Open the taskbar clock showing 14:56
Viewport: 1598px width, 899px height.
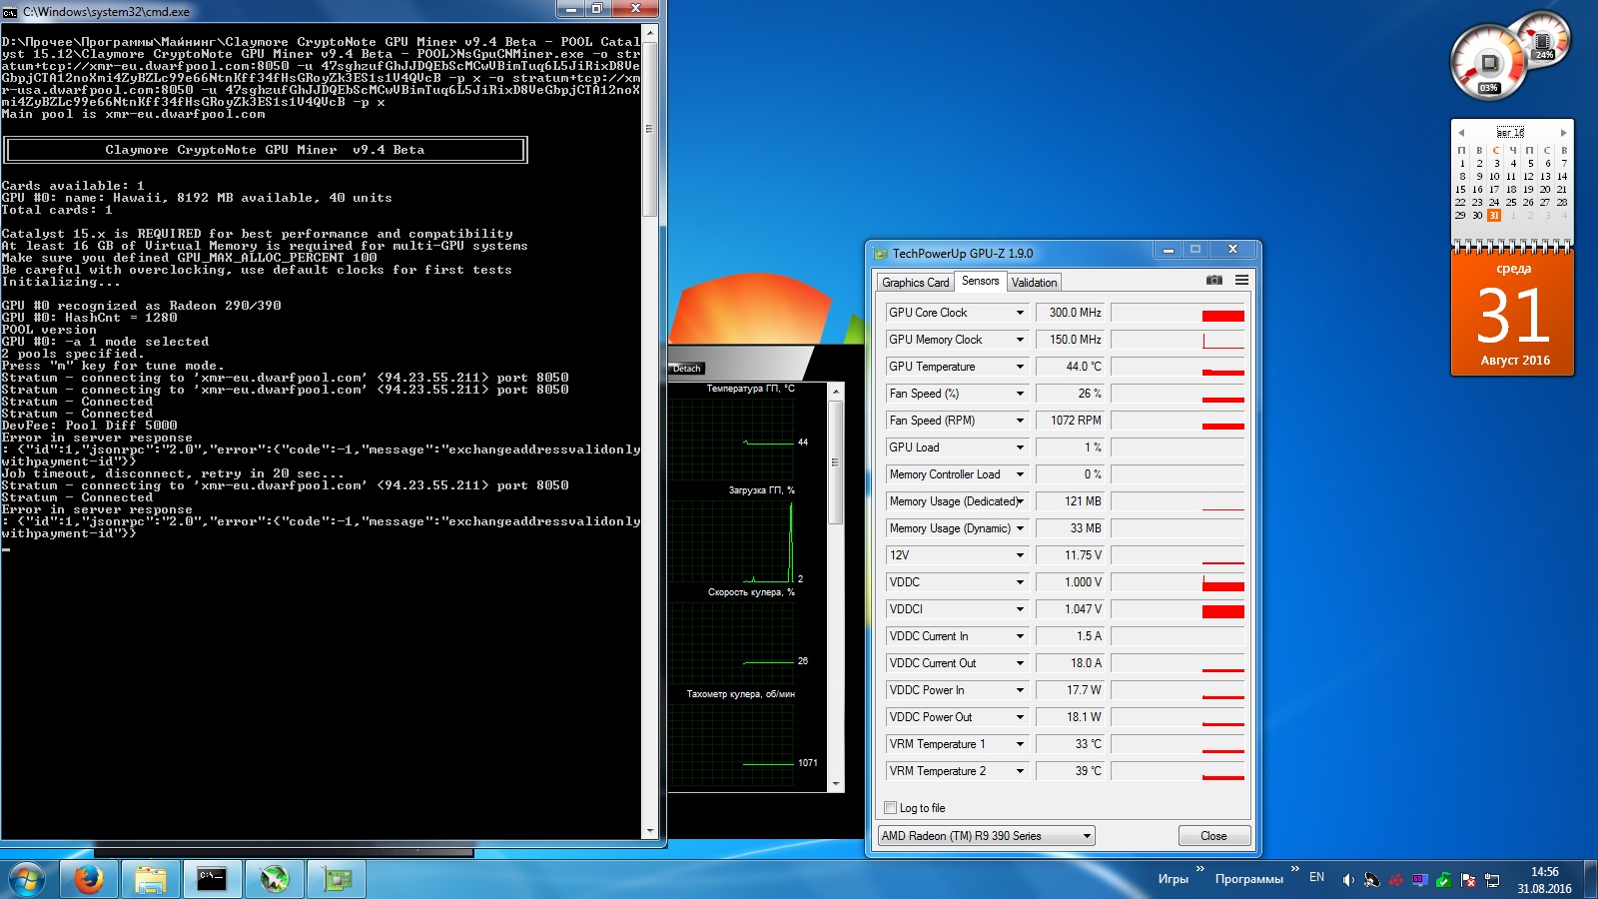pyautogui.click(x=1544, y=880)
